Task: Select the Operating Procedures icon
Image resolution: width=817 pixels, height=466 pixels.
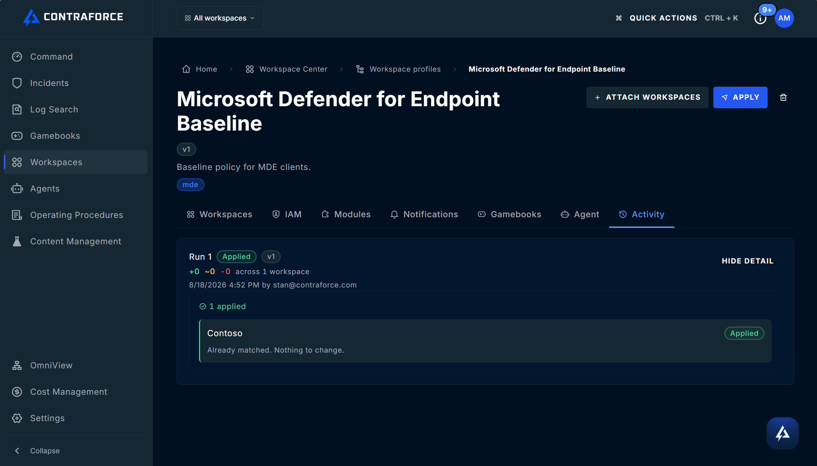Action: (17, 215)
